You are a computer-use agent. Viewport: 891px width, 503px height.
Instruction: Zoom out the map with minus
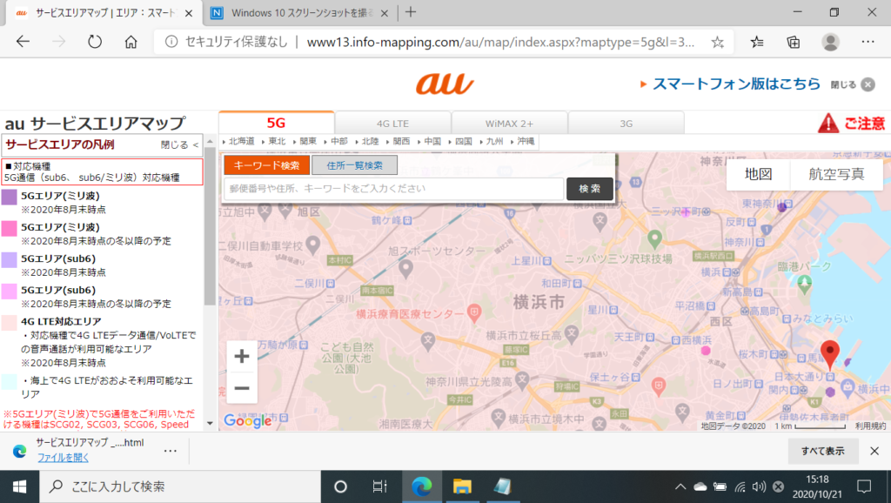(x=242, y=388)
